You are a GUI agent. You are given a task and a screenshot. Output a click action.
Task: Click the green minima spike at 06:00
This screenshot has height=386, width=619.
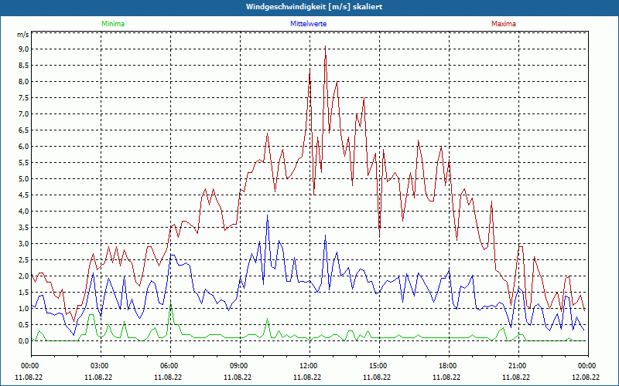[x=170, y=305]
